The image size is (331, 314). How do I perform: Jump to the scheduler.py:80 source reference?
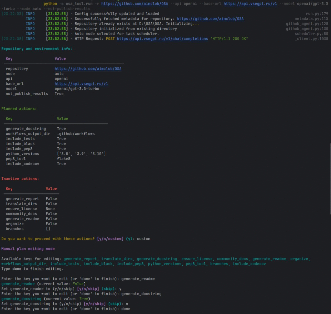(x=311, y=34)
